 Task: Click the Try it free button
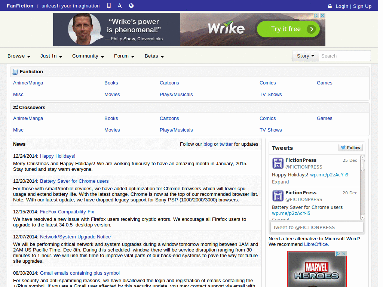[x=288, y=29]
